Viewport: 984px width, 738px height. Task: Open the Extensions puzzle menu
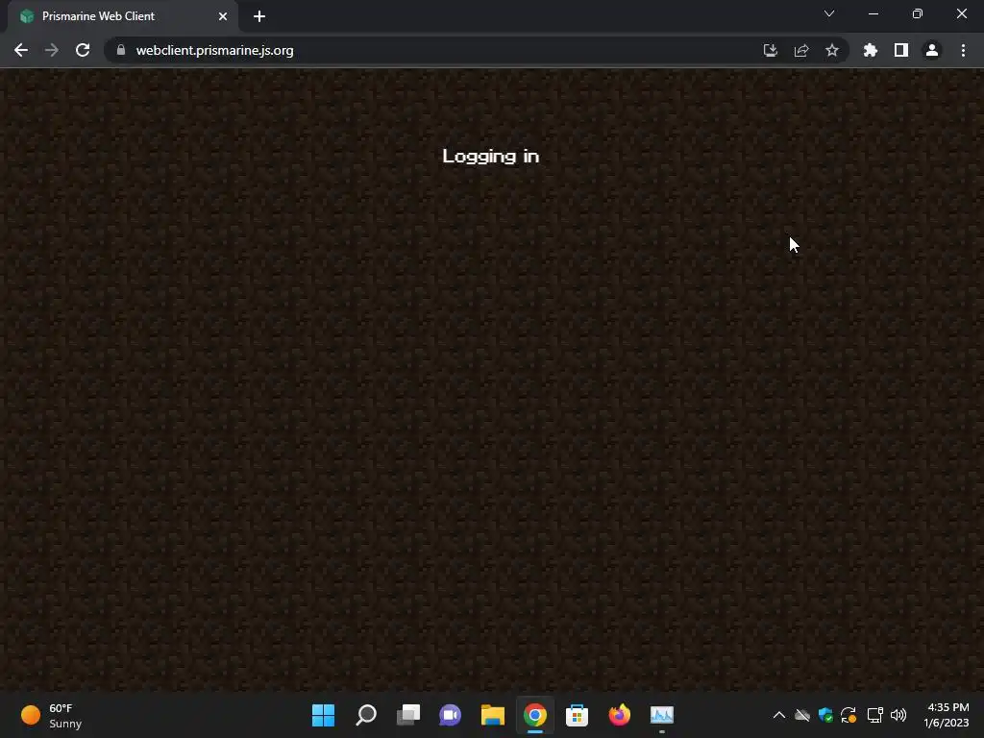(x=871, y=50)
